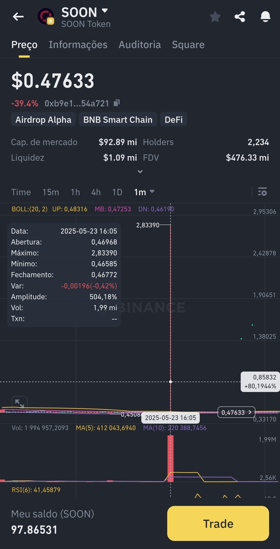
Task: Tap the Vol: 1 994 957,2093 label
Action: click(x=40, y=428)
